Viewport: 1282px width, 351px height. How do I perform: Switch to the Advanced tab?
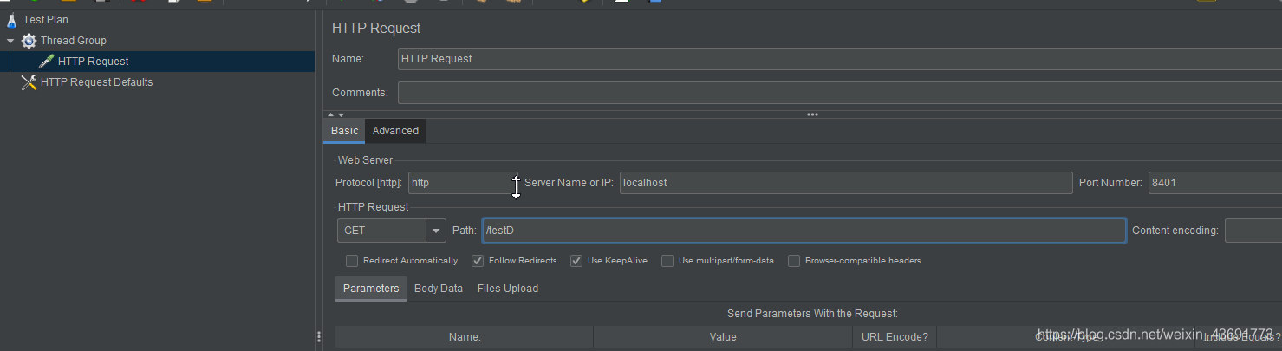[x=395, y=131]
